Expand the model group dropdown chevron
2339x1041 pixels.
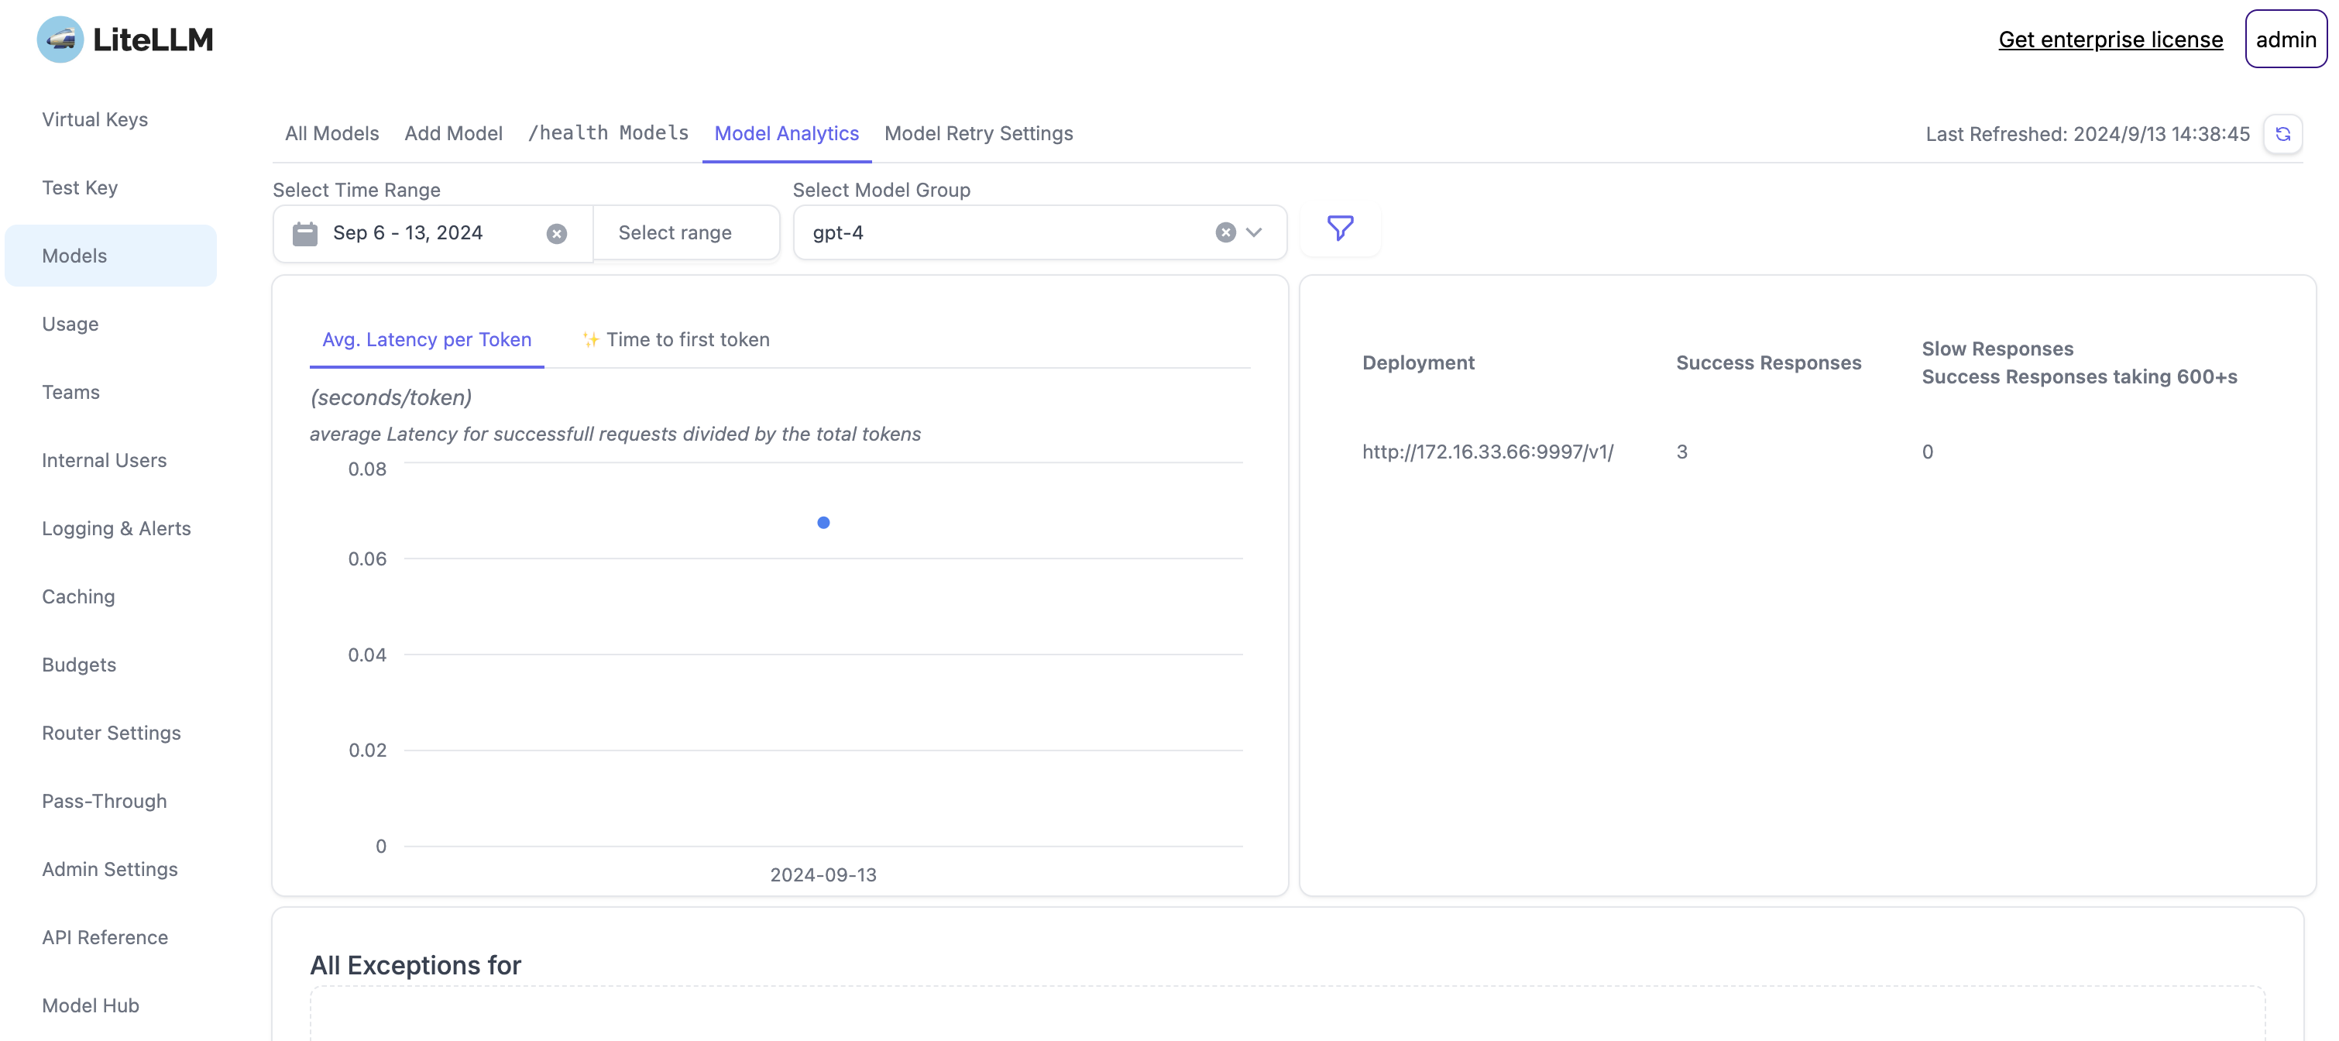click(1254, 232)
